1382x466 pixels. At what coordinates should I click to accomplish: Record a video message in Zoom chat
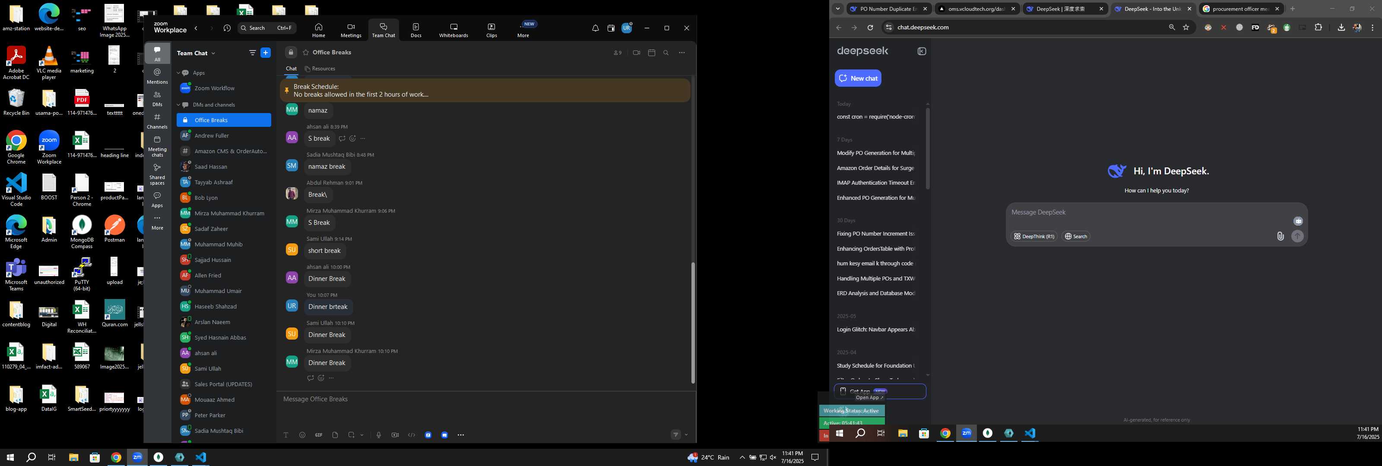coord(395,435)
